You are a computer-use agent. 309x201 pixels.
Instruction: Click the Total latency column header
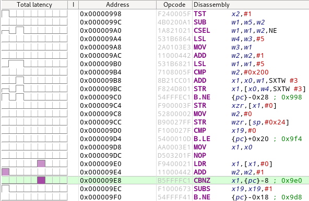[34, 5]
